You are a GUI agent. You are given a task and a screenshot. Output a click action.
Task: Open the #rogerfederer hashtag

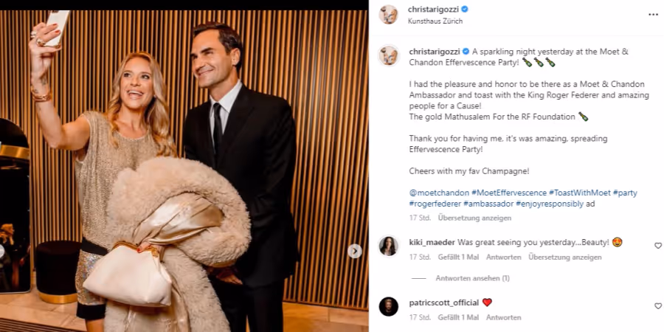pyautogui.click(x=435, y=204)
